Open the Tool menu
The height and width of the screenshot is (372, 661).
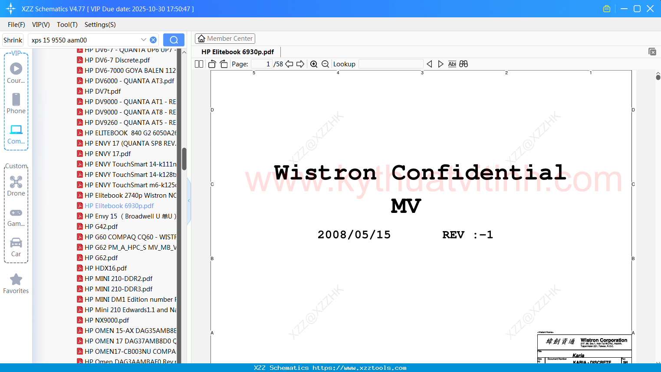coord(67,25)
